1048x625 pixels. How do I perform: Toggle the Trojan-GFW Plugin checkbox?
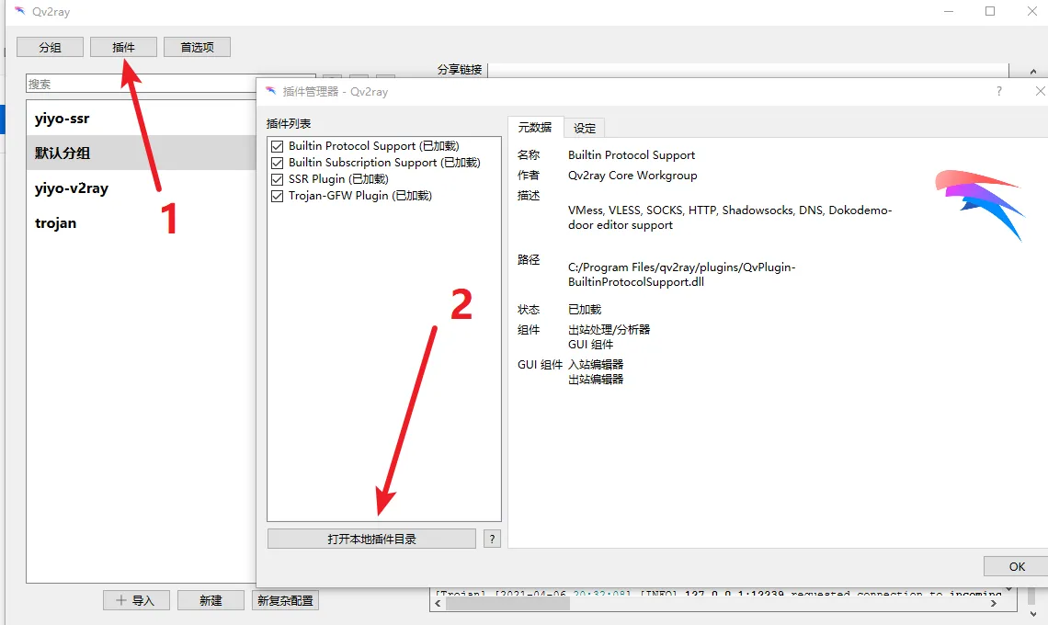(278, 196)
